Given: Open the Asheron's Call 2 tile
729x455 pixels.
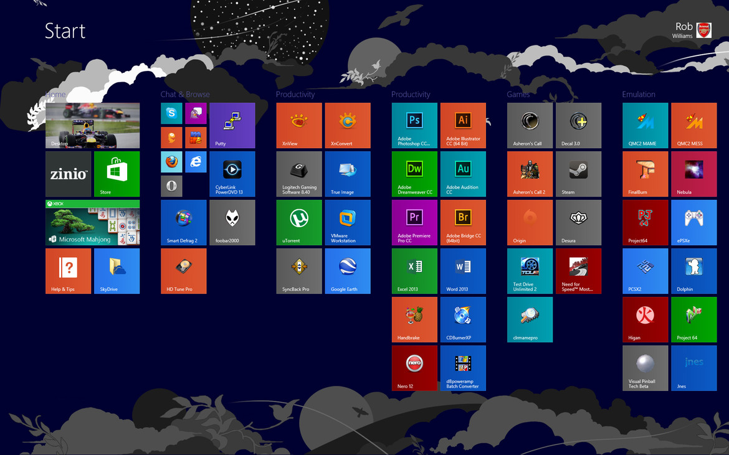Looking at the screenshot, I should [530, 174].
